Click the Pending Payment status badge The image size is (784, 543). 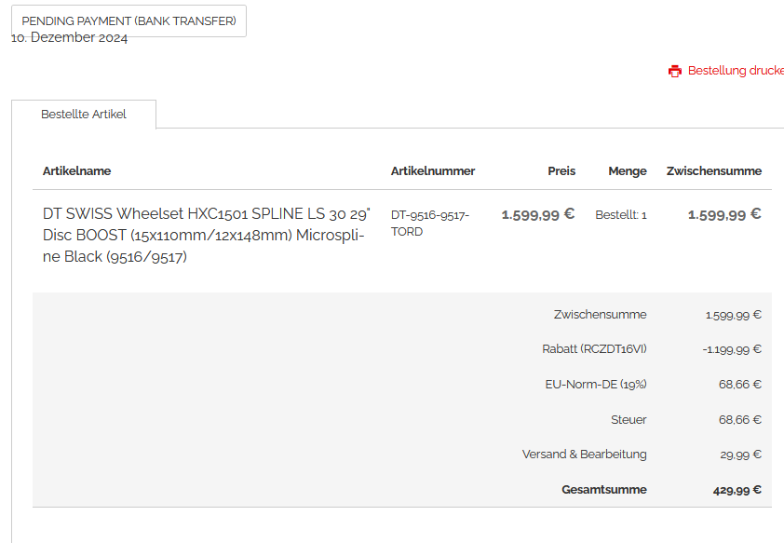(128, 20)
